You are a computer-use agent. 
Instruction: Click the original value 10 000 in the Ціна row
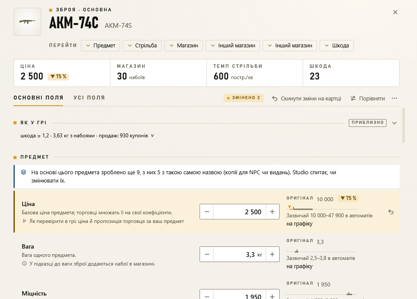(x=325, y=199)
